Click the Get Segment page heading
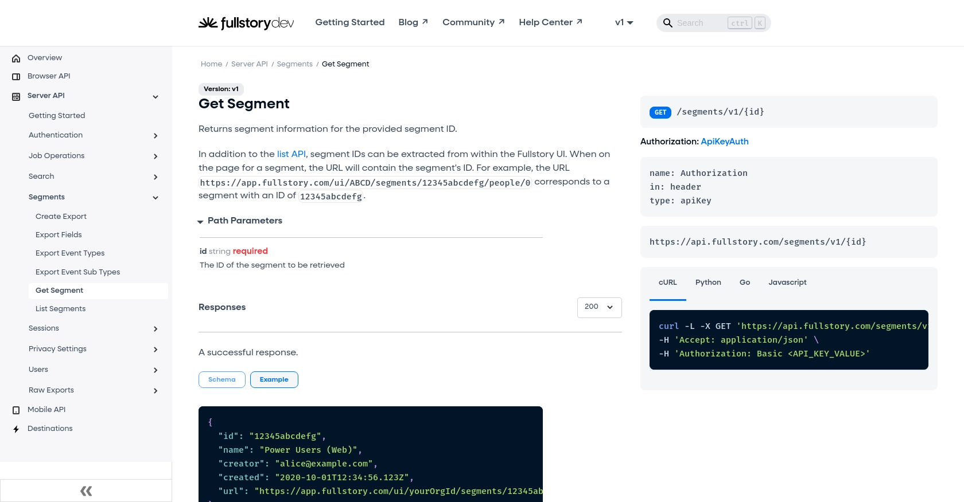 (244, 104)
